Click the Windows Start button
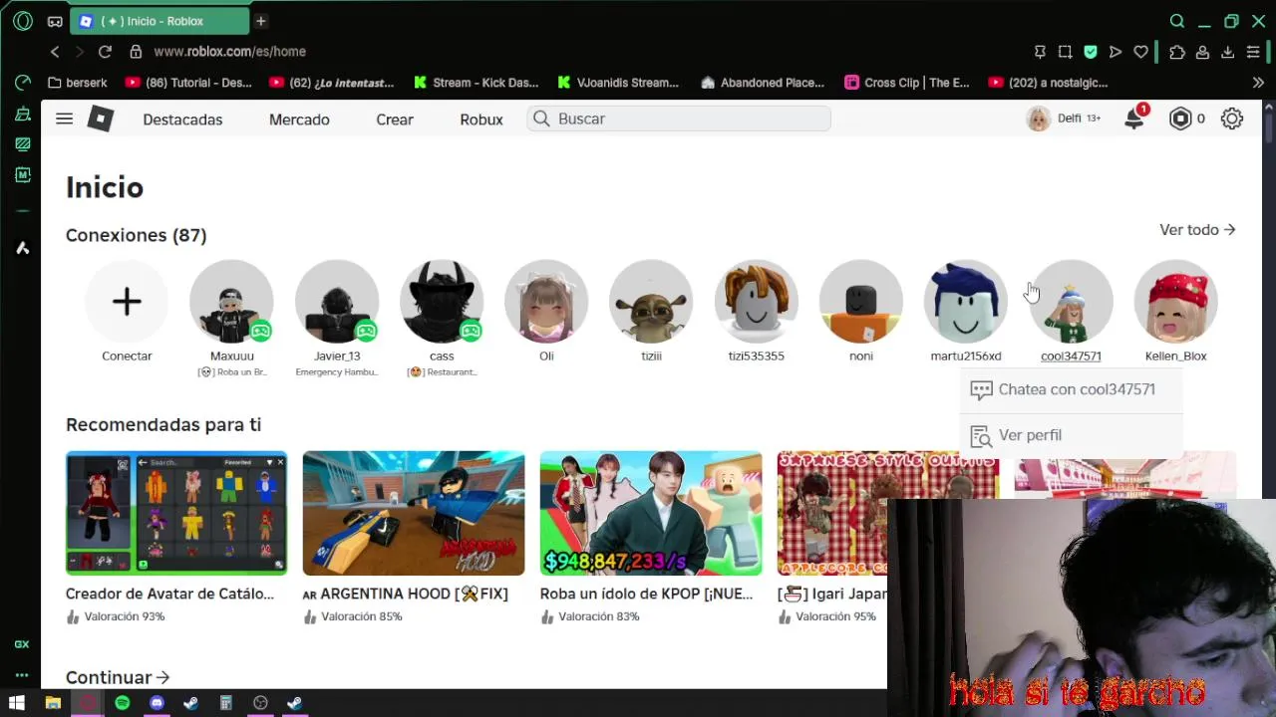Screen dimensions: 1276x717 pos(17,703)
